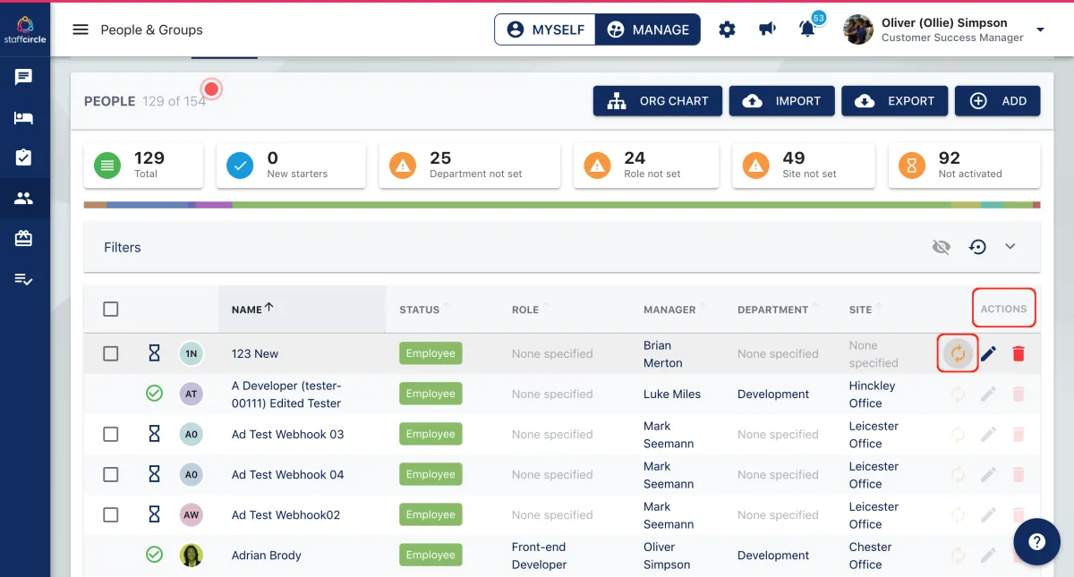
Task: Click pencil icon in Adrian Brody row
Action: pyautogui.click(x=988, y=556)
